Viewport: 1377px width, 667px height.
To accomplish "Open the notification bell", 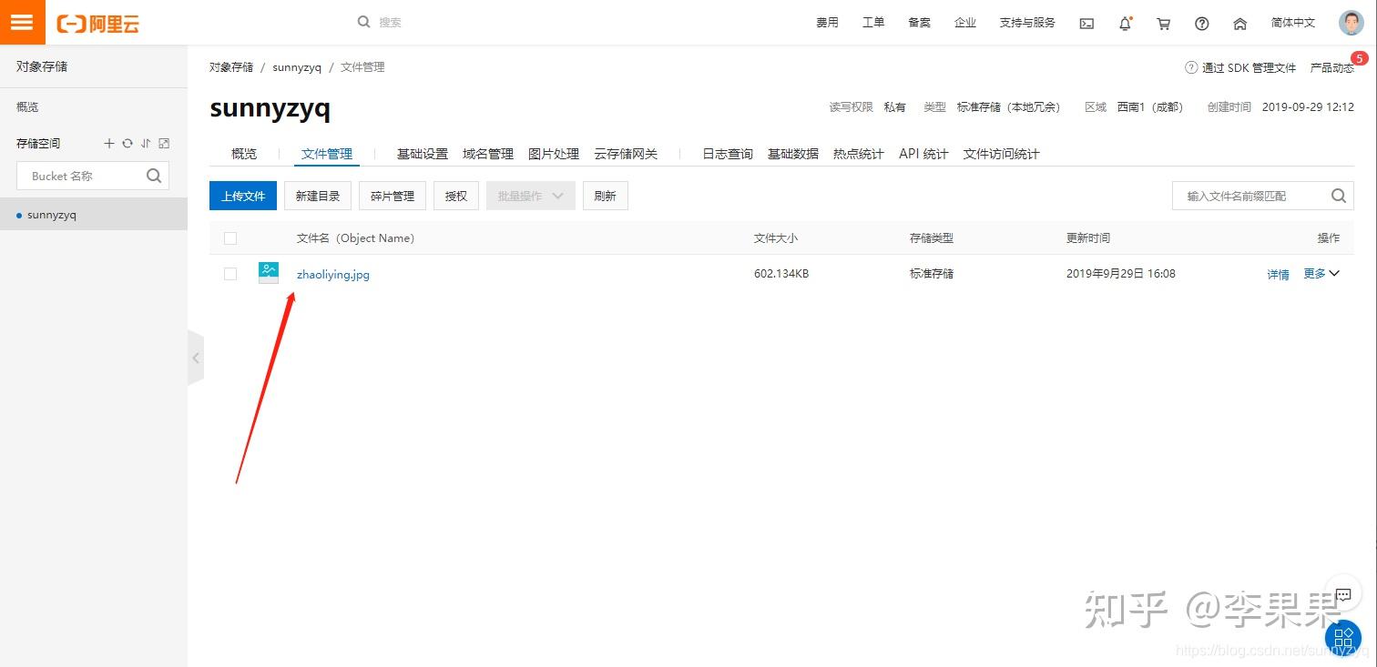I will 1125,24.
